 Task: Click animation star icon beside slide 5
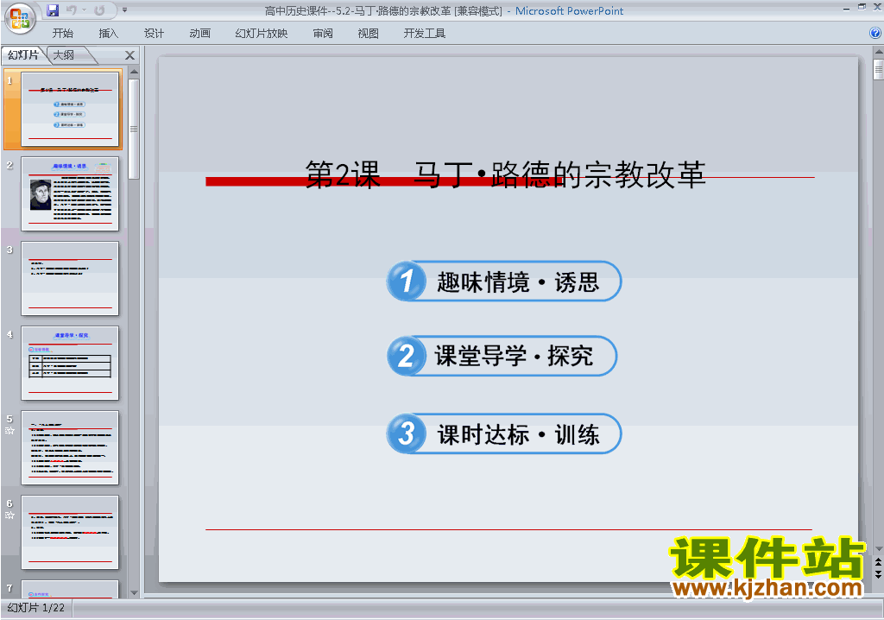9,430
